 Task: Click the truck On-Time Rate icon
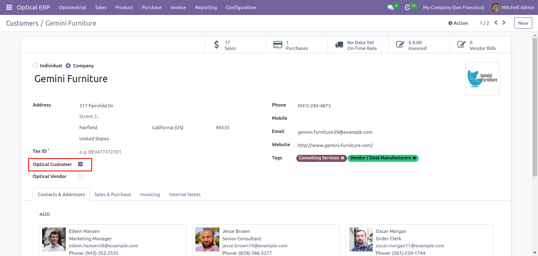[x=339, y=45]
